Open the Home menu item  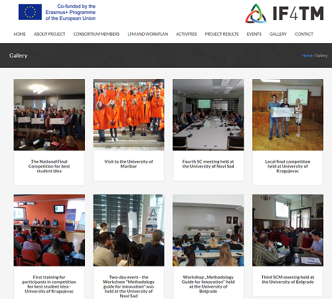(20, 34)
